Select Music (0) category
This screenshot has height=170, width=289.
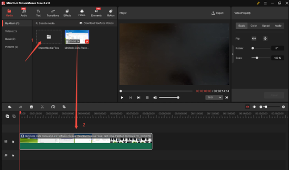(10, 39)
